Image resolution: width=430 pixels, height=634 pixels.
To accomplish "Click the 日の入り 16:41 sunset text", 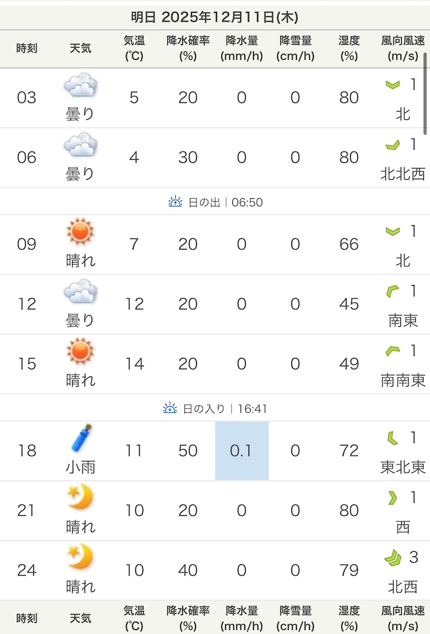I will [x=225, y=409].
